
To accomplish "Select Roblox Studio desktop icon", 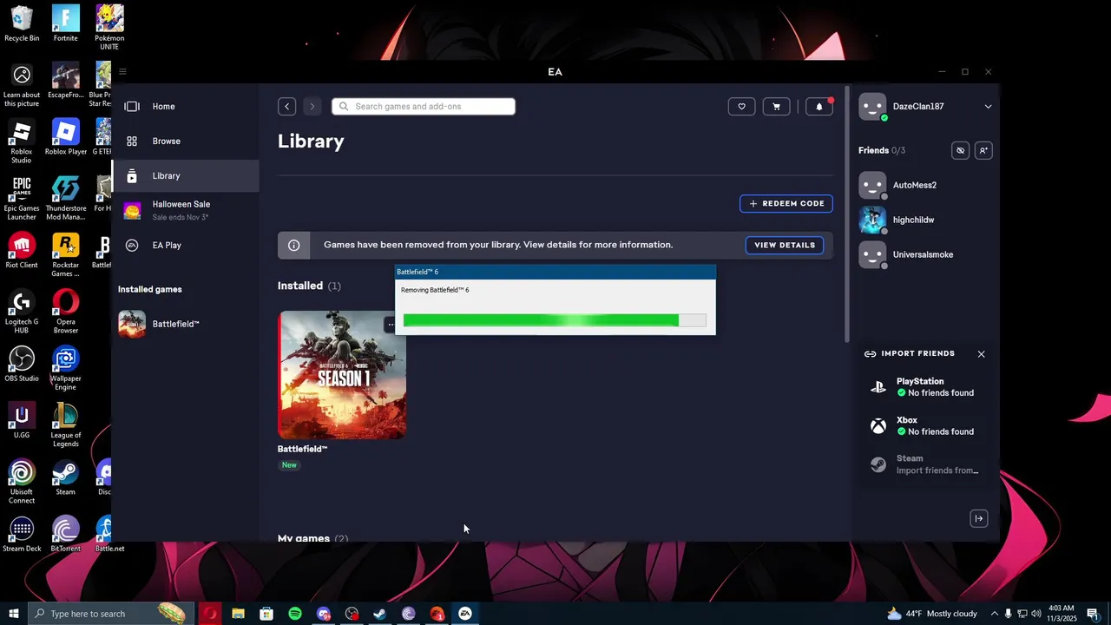I will click(22, 141).
